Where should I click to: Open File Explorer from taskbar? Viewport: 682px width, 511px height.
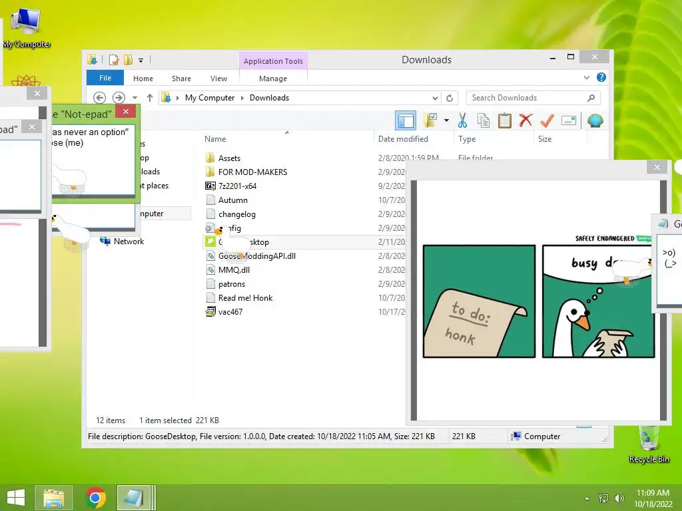pyautogui.click(x=53, y=498)
